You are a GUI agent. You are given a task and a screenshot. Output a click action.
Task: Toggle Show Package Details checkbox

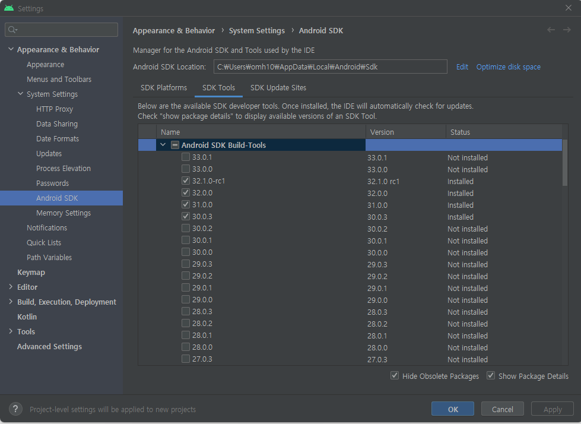click(491, 376)
